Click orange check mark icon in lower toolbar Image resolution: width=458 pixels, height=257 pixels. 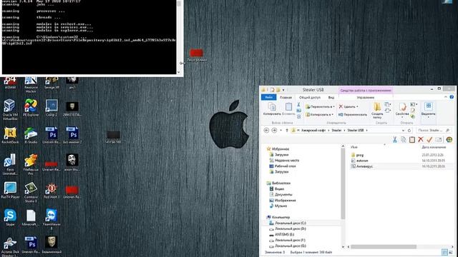[x=429, y=140]
